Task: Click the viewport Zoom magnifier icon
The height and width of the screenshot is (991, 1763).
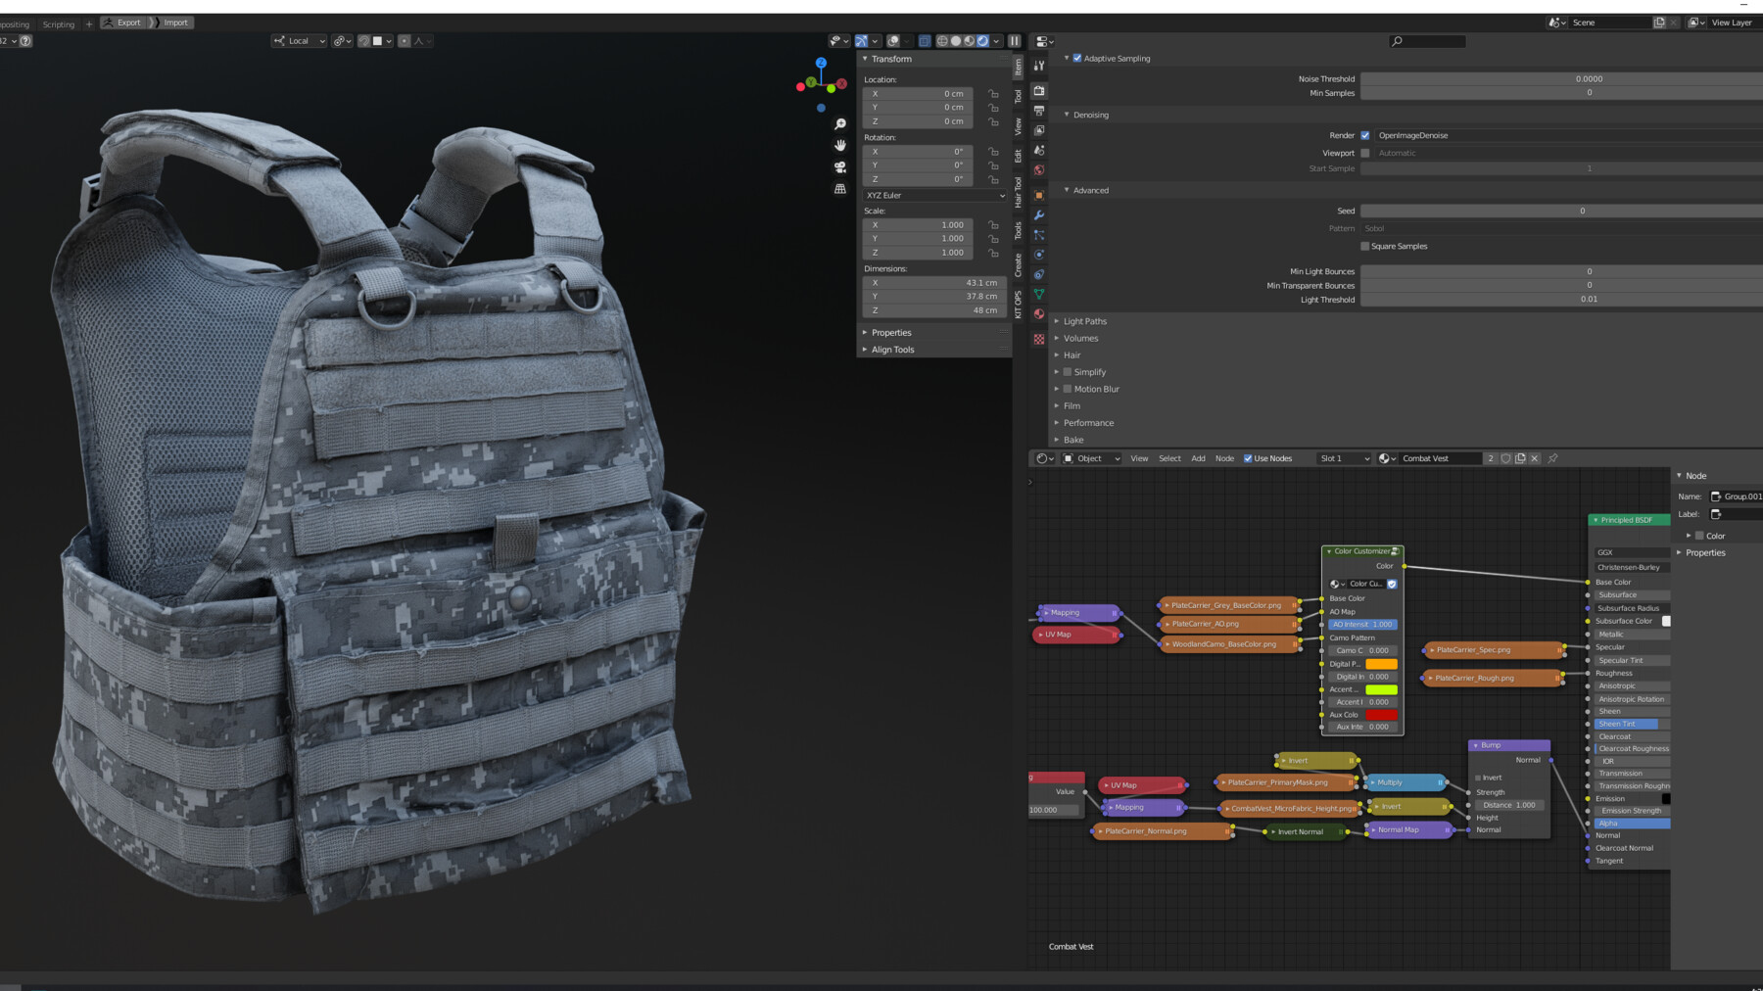Action: pyautogui.click(x=840, y=122)
